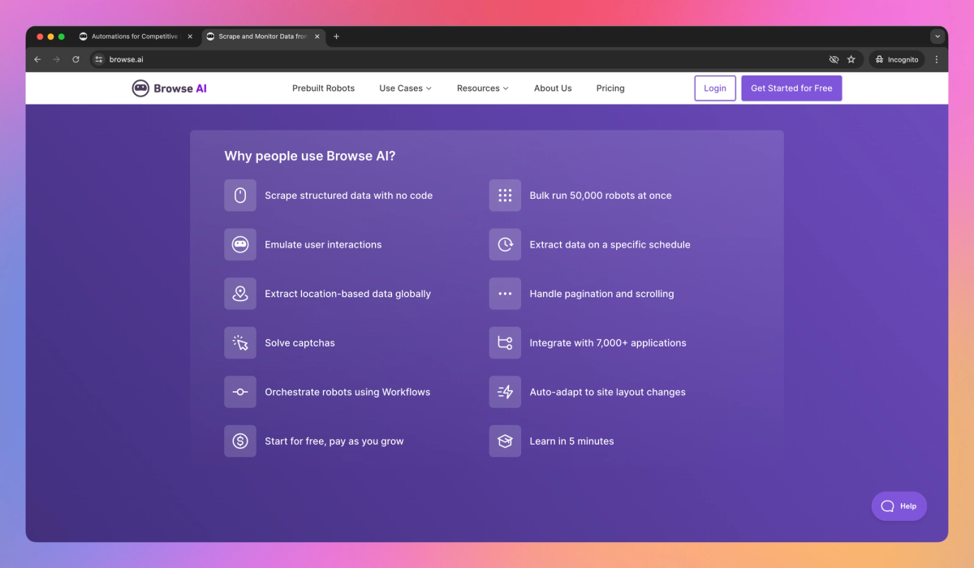Go back with the browser back arrow
974x568 pixels.
[x=37, y=59]
